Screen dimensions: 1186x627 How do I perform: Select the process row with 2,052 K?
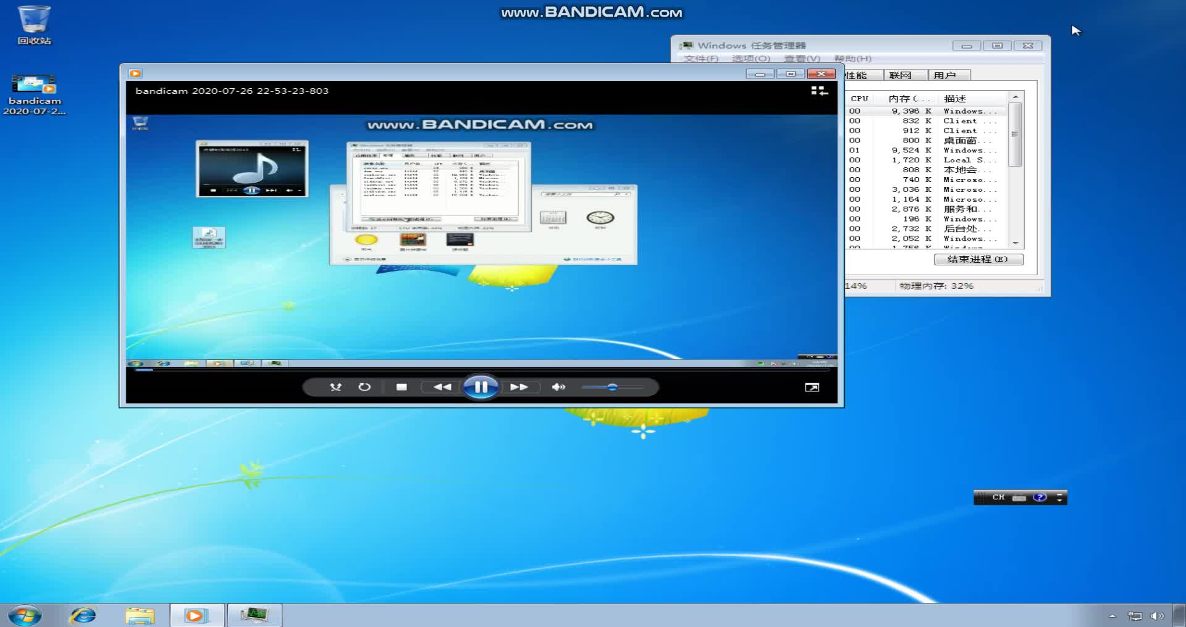coord(927,239)
